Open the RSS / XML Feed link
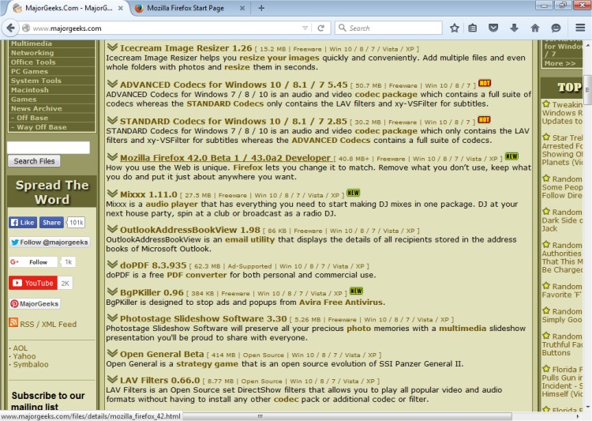Viewport: 592px width, 421px height. (x=48, y=325)
